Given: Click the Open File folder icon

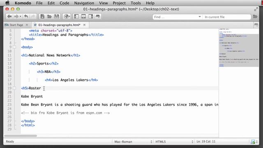Looking at the screenshot, I should [x=49, y=16].
